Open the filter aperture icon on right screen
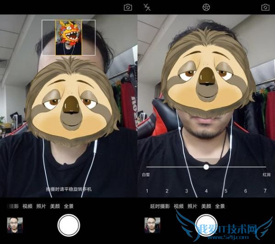275x244 pixels. point(206,7)
